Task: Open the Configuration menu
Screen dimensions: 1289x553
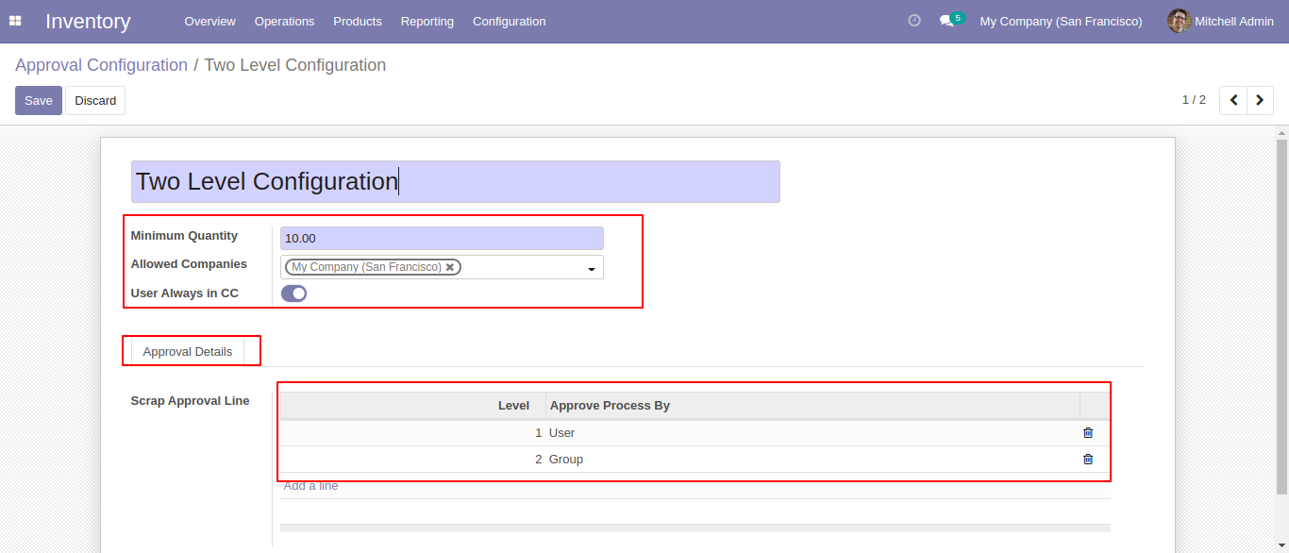Action: [x=510, y=21]
